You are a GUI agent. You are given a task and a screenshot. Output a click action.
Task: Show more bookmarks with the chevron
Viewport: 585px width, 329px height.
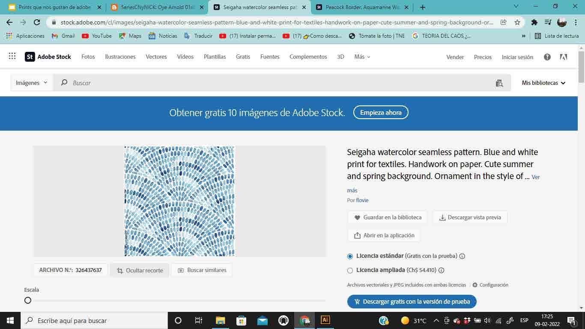point(523,36)
